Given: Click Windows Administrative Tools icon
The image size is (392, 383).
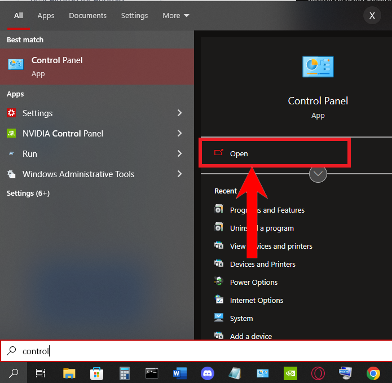Looking at the screenshot, I should pos(11,174).
